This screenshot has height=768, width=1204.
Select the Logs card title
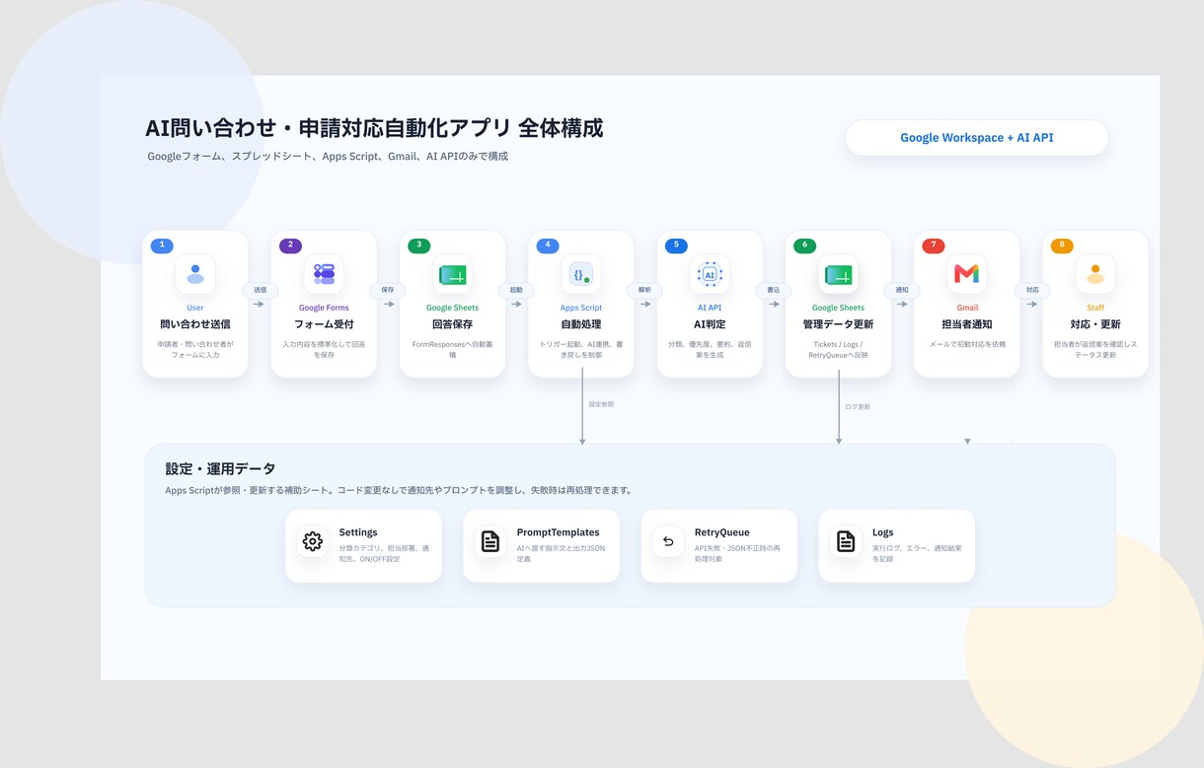click(882, 532)
